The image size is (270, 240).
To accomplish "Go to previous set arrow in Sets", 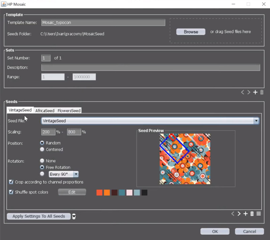I will 242,92.
